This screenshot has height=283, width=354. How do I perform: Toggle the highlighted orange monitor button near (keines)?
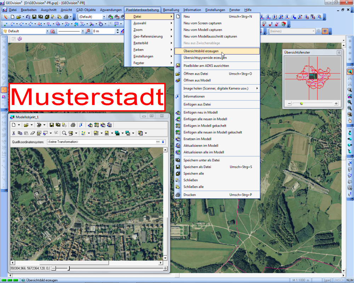pyautogui.click(x=325, y=31)
